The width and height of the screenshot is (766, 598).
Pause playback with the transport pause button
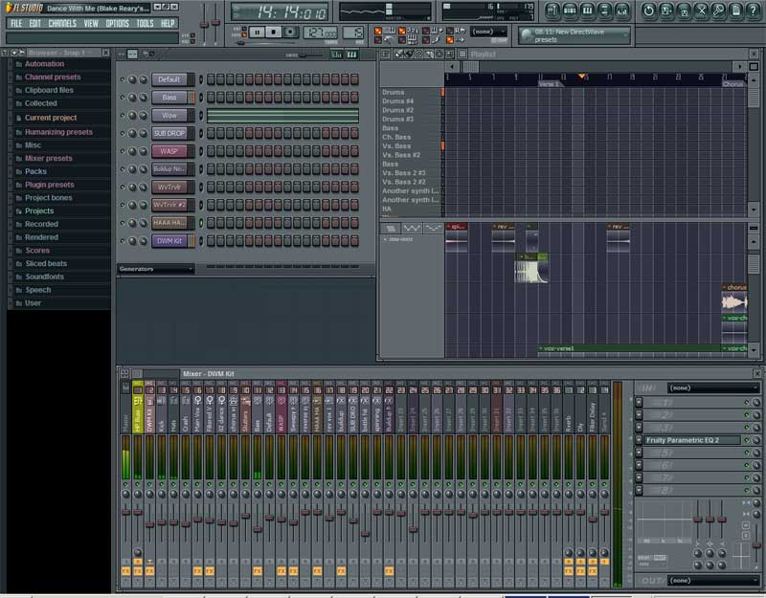(x=257, y=33)
